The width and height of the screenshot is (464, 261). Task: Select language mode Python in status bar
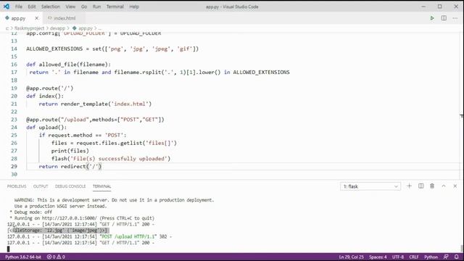tap(431, 257)
